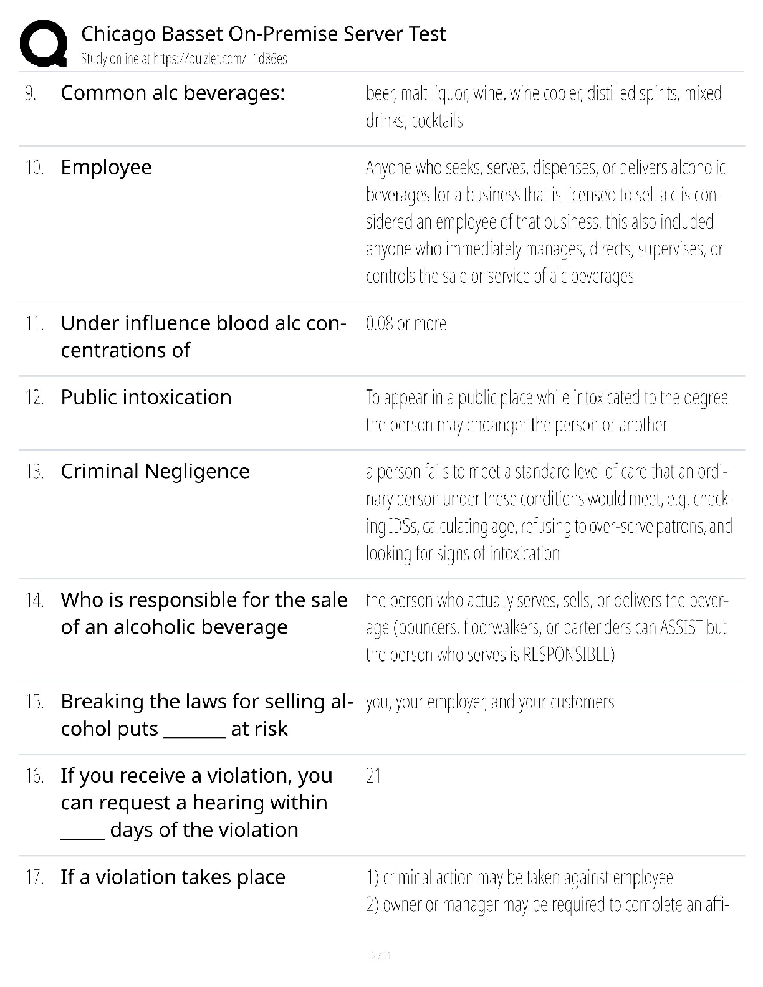763x987 pixels.
Task: Click the "Employee" term heading
Action: tap(106, 168)
